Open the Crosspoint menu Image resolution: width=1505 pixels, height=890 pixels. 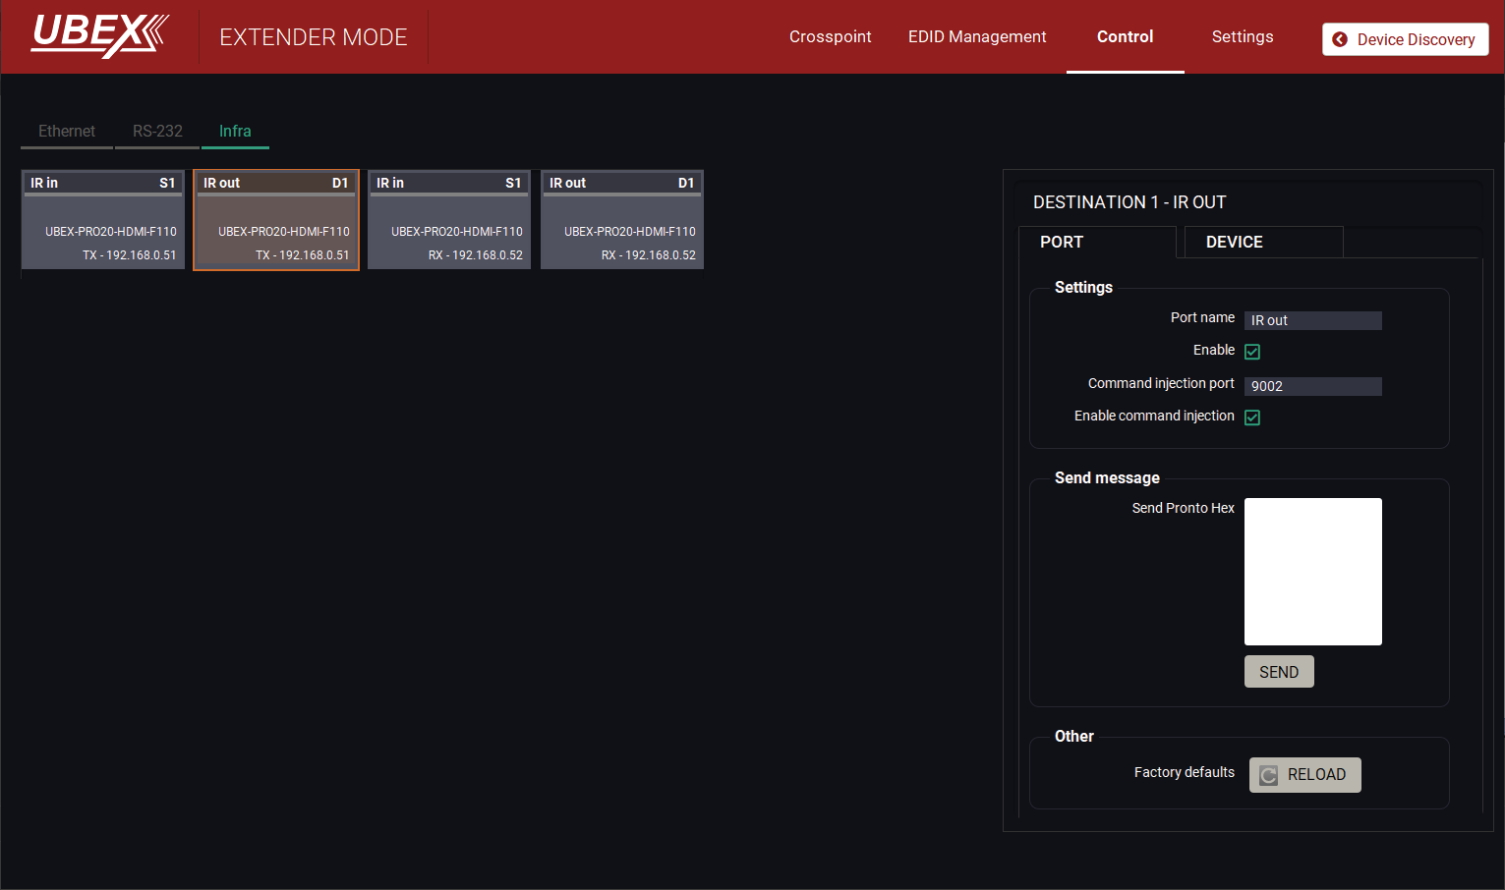point(830,36)
